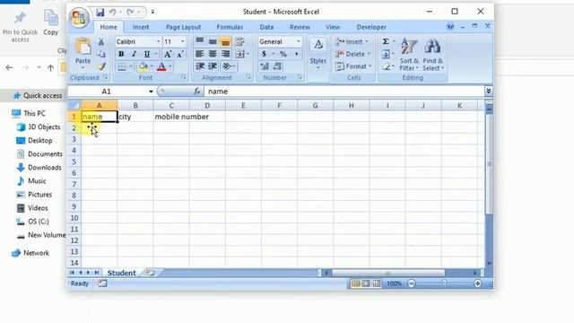
Task: Click the AutoSum sigma icon
Action: point(386,42)
